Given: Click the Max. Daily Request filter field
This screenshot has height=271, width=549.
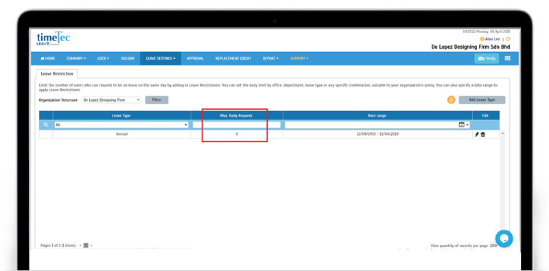Looking at the screenshot, I should (237, 125).
